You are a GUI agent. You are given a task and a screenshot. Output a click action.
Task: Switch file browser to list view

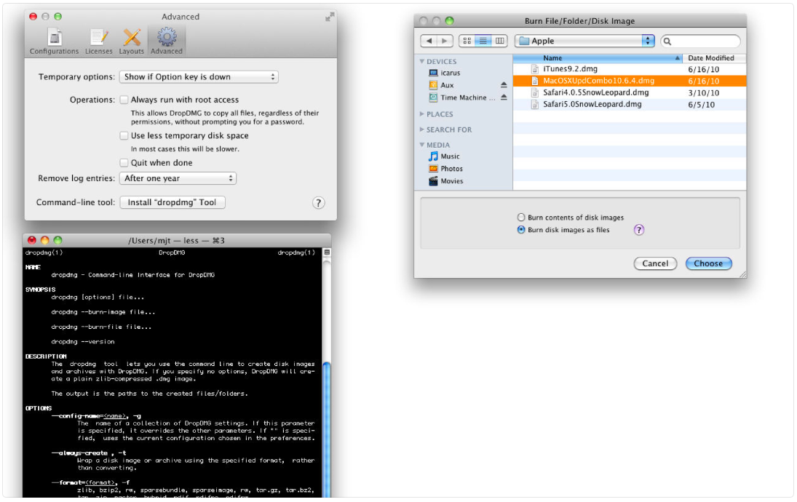pyautogui.click(x=483, y=41)
